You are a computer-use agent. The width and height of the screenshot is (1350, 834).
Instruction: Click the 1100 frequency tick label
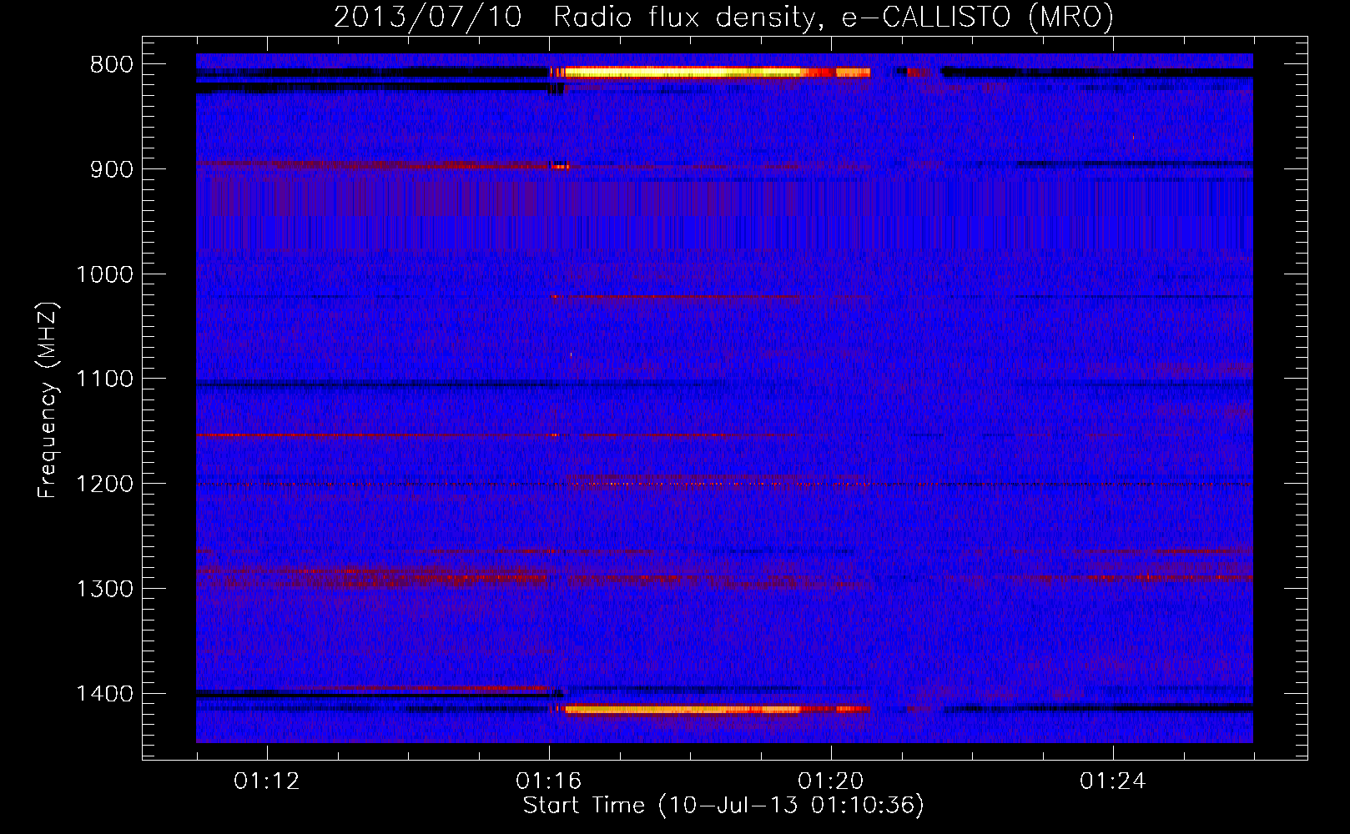(105, 379)
